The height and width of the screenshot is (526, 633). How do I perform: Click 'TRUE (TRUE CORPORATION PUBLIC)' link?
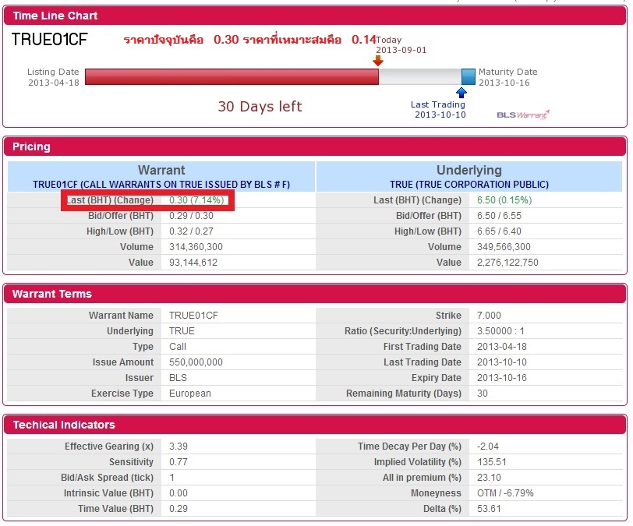[x=469, y=185]
